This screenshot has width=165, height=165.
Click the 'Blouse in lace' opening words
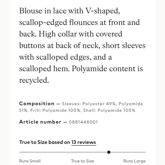pyautogui.click(x=43, y=11)
